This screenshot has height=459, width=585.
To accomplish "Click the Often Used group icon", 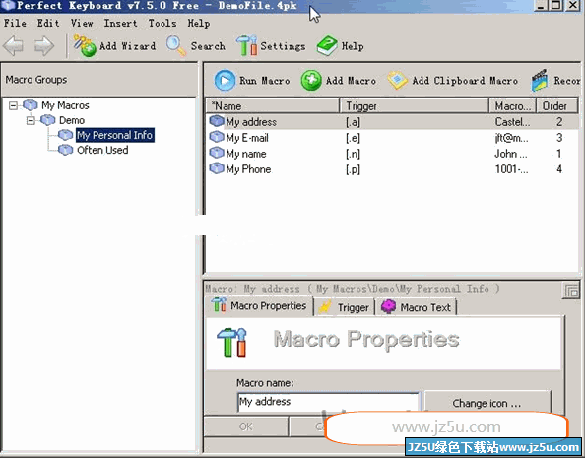I will (x=66, y=150).
